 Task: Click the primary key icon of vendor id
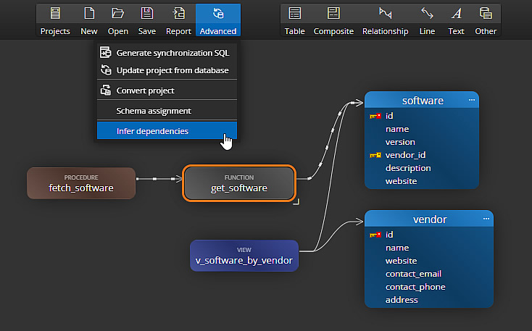click(375, 235)
